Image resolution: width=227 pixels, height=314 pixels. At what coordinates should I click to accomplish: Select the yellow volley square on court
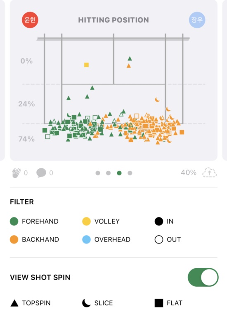click(x=86, y=65)
